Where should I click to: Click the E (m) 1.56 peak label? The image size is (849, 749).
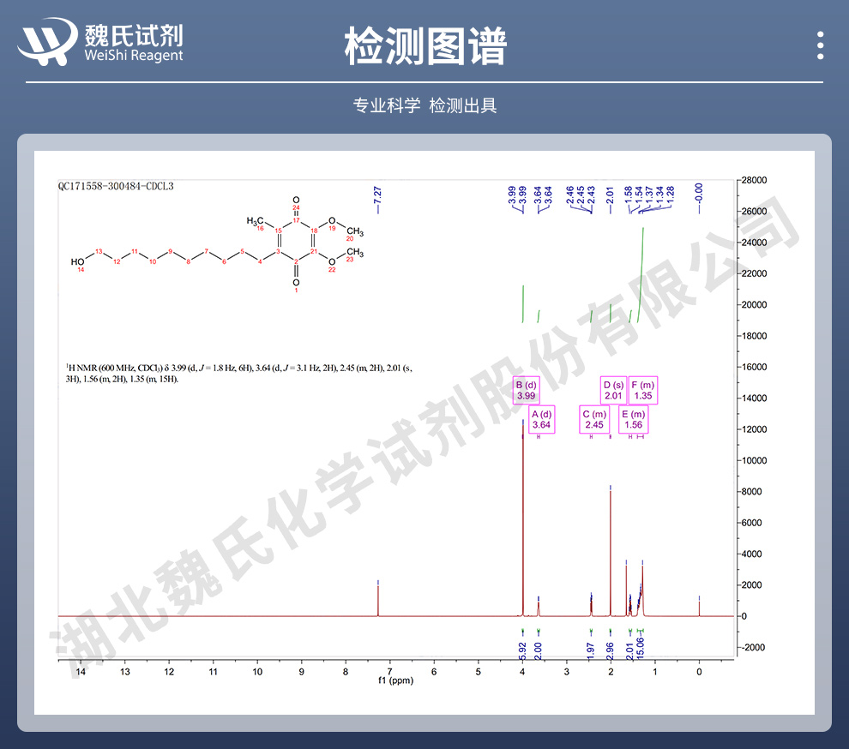(633, 419)
